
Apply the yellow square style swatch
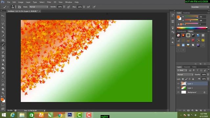pos(203,40)
